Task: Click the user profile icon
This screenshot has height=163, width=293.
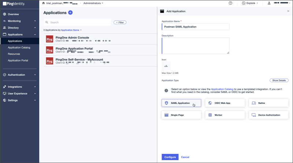Action: coord(269,3)
